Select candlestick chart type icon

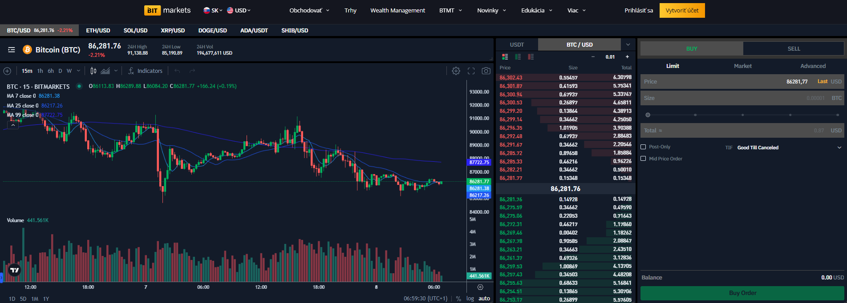click(x=93, y=71)
